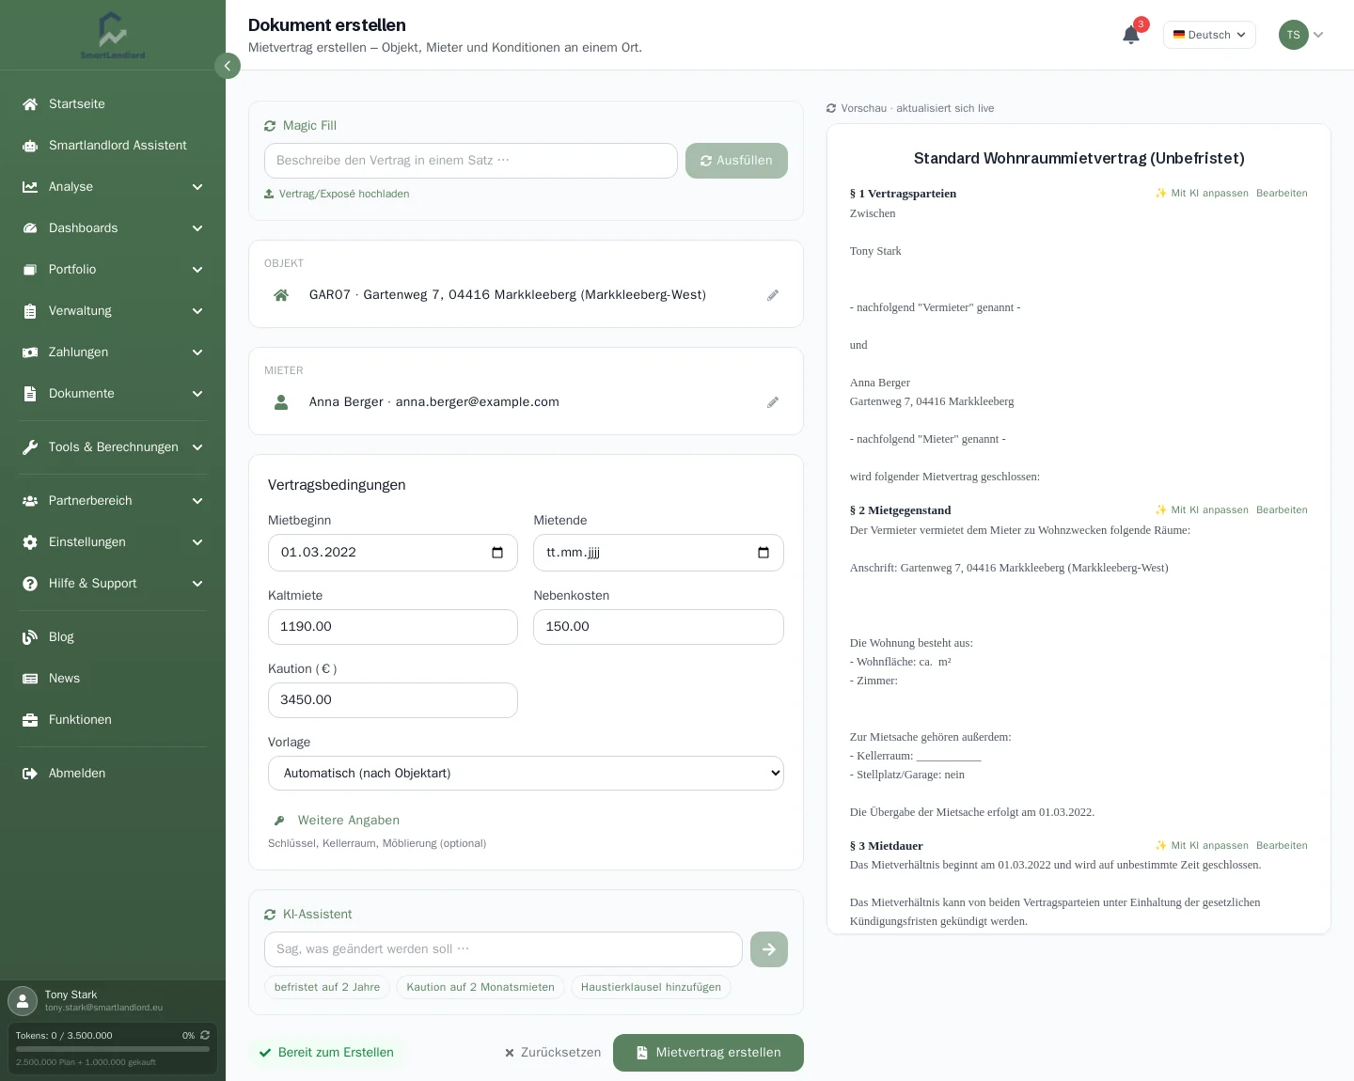Open Blog menu item
The height and width of the screenshot is (1081, 1354).
(113, 637)
